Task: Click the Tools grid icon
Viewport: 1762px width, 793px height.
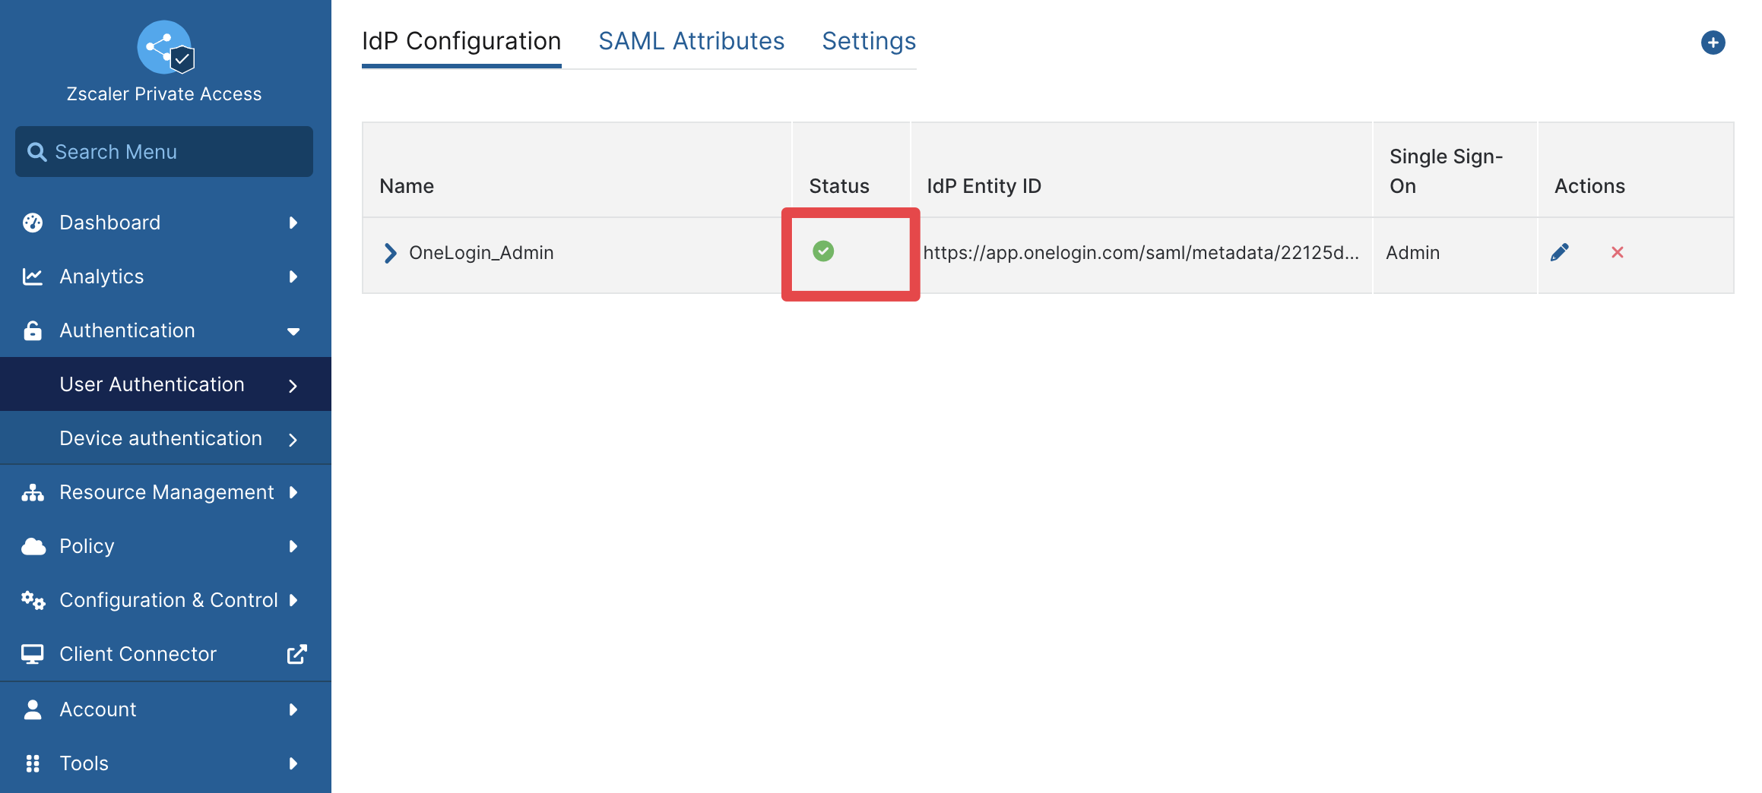Action: pos(33,763)
